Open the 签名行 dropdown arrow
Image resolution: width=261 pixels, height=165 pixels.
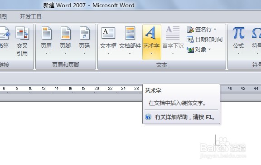215,30
